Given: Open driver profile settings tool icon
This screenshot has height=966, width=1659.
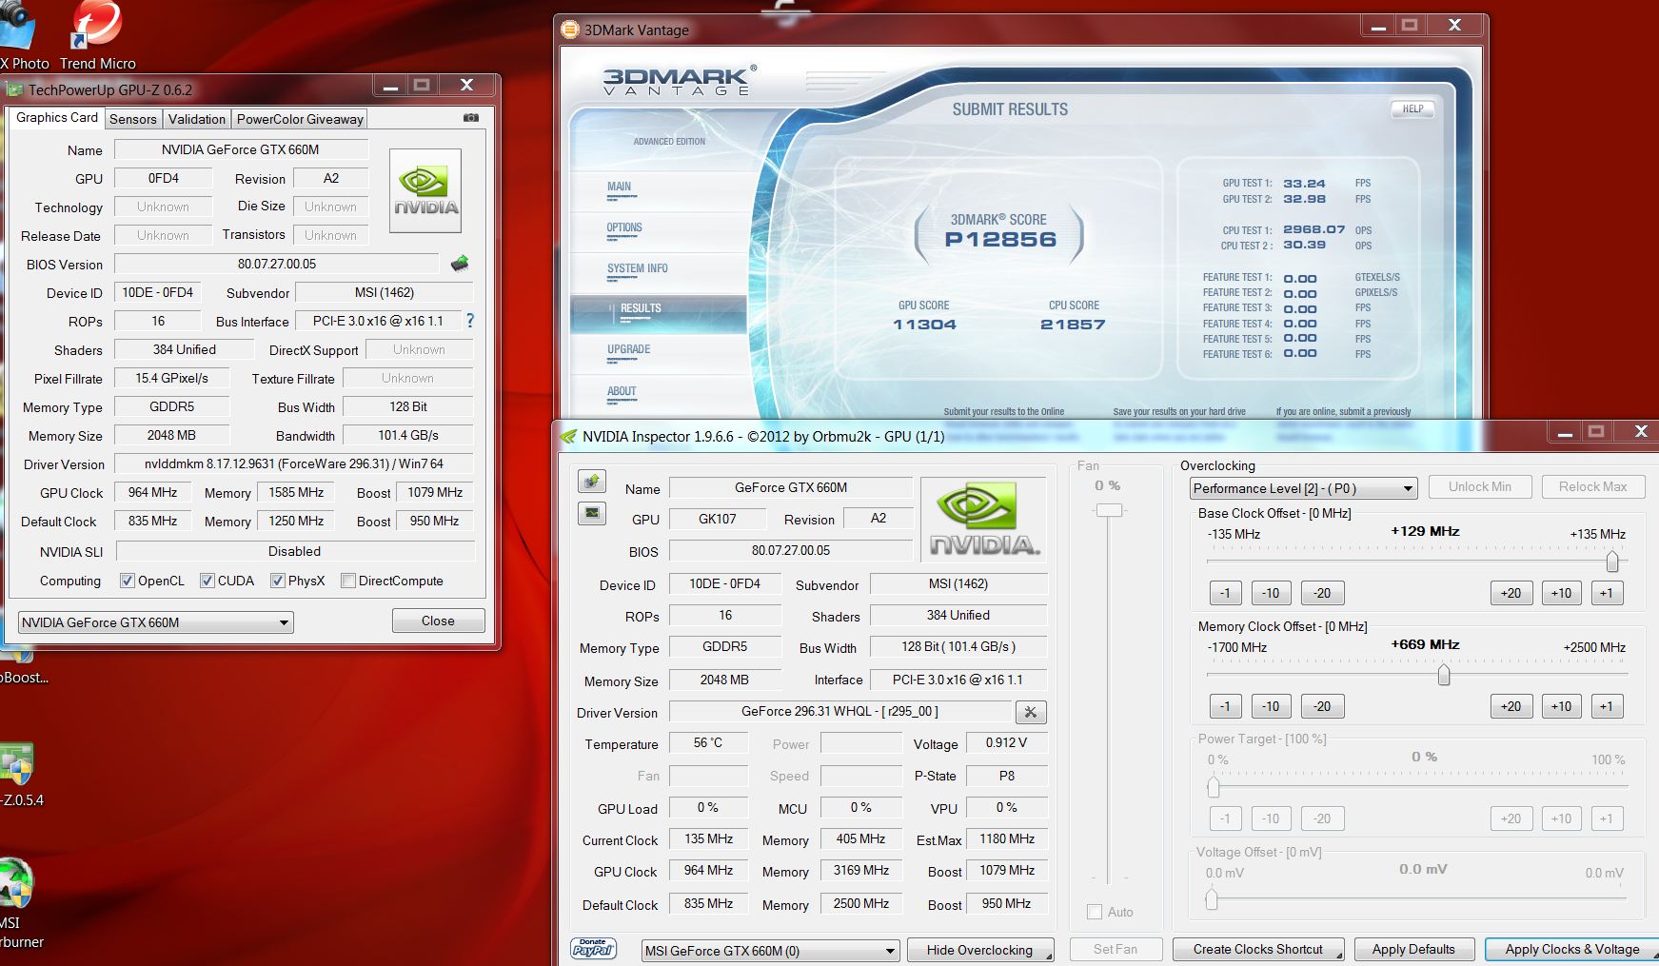Looking at the screenshot, I should [x=1031, y=712].
